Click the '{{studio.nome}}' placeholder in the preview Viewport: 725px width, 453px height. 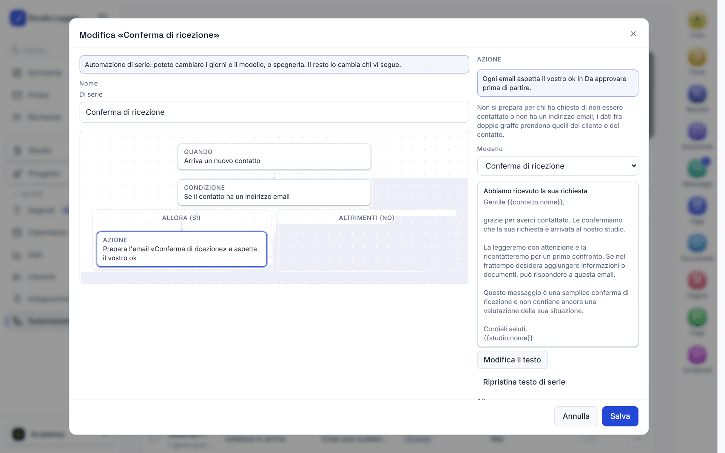click(x=508, y=338)
